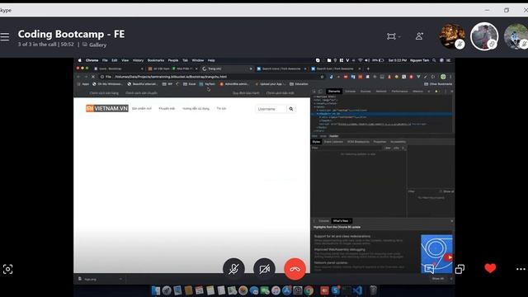Select the DevTools Network tab
This screenshot has height=297, width=528.
tap(381, 92)
